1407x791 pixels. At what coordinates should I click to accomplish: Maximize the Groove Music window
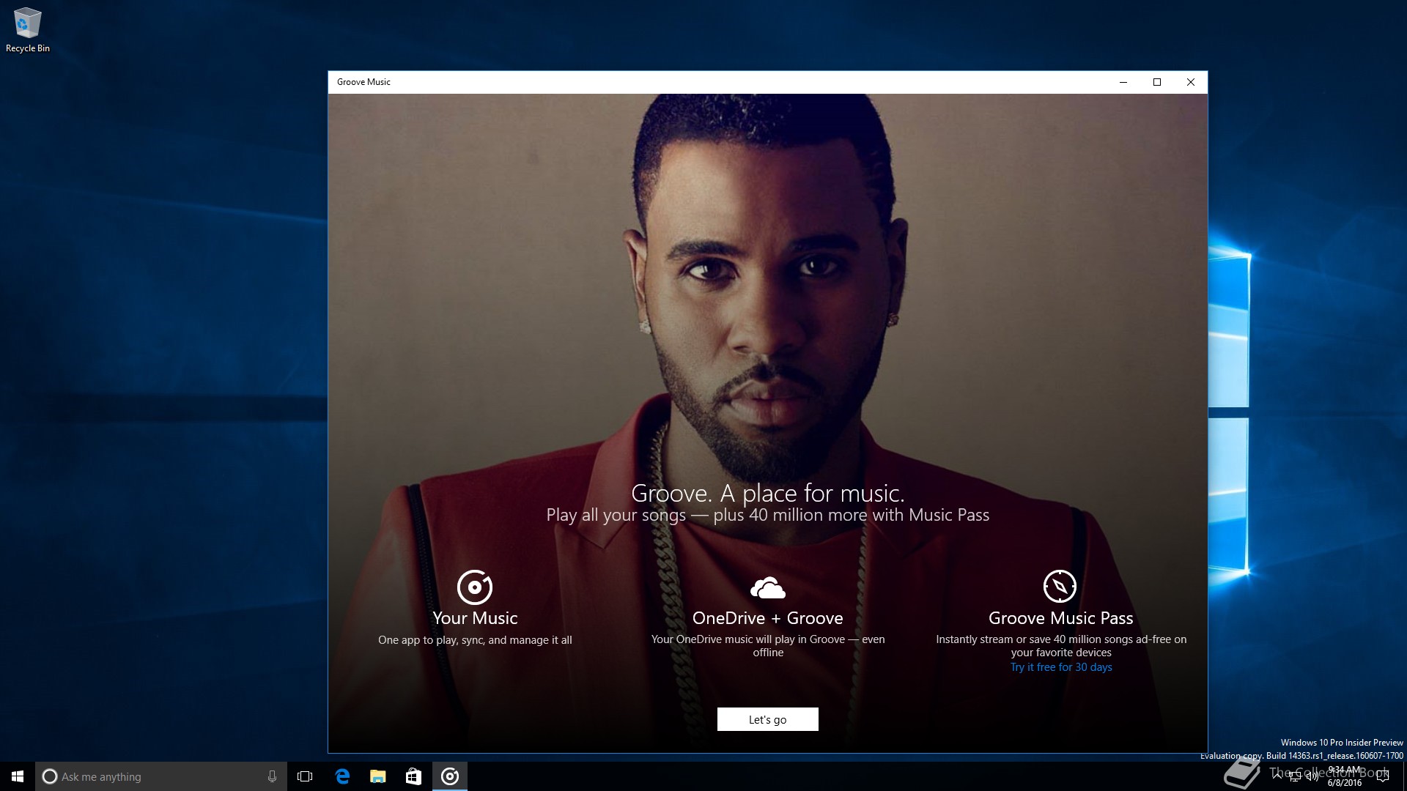pyautogui.click(x=1157, y=82)
